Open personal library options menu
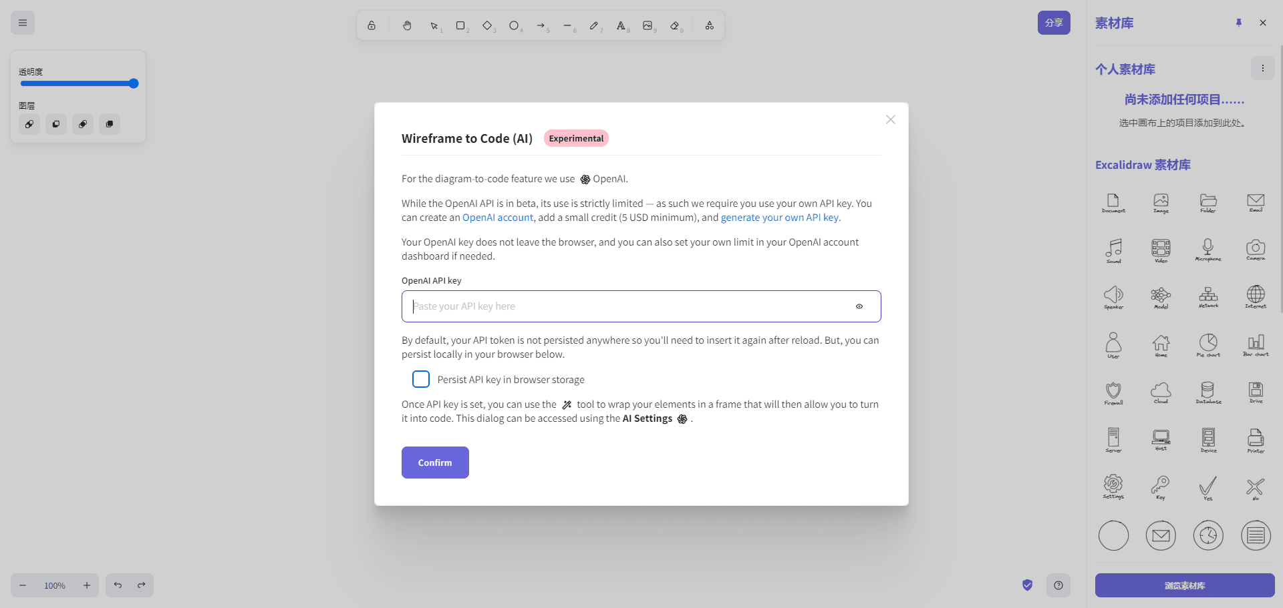 click(1262, 68)
